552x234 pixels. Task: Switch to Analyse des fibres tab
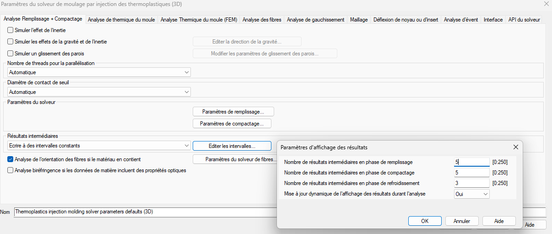262,20
